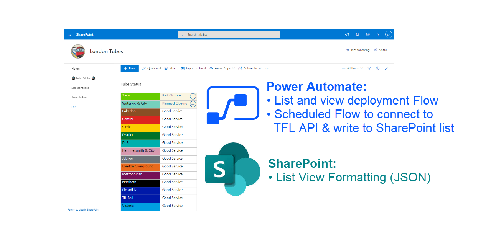Click the Tube Status list heading
Image resolution: width=491 pixels, height=245 pixels.
(x=131, y=84)
